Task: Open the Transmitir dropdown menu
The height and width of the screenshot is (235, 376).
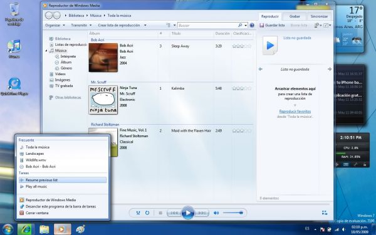Action: point(81,25)
